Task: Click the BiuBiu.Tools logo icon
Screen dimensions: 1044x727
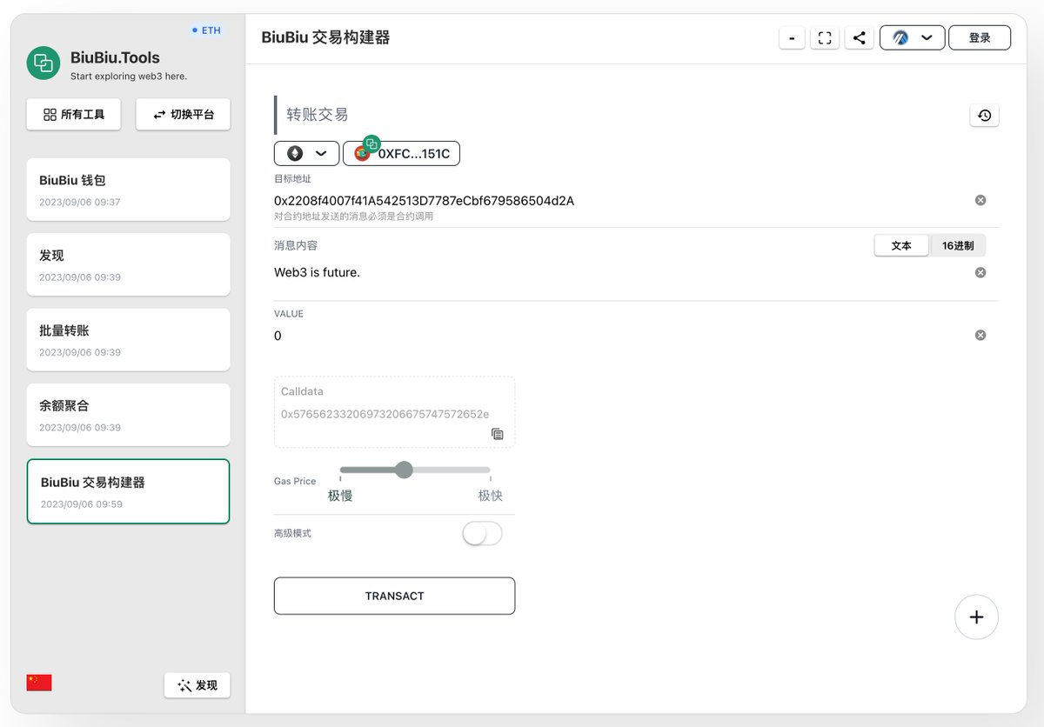Action: [43, 63]
